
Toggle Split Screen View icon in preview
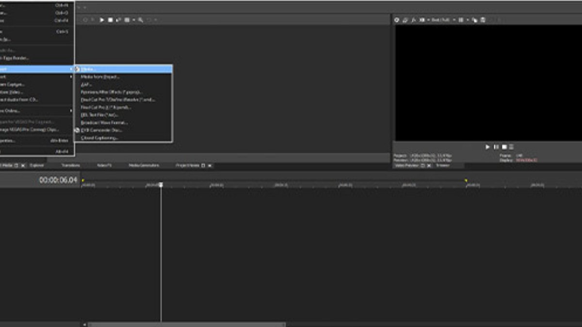422,20
